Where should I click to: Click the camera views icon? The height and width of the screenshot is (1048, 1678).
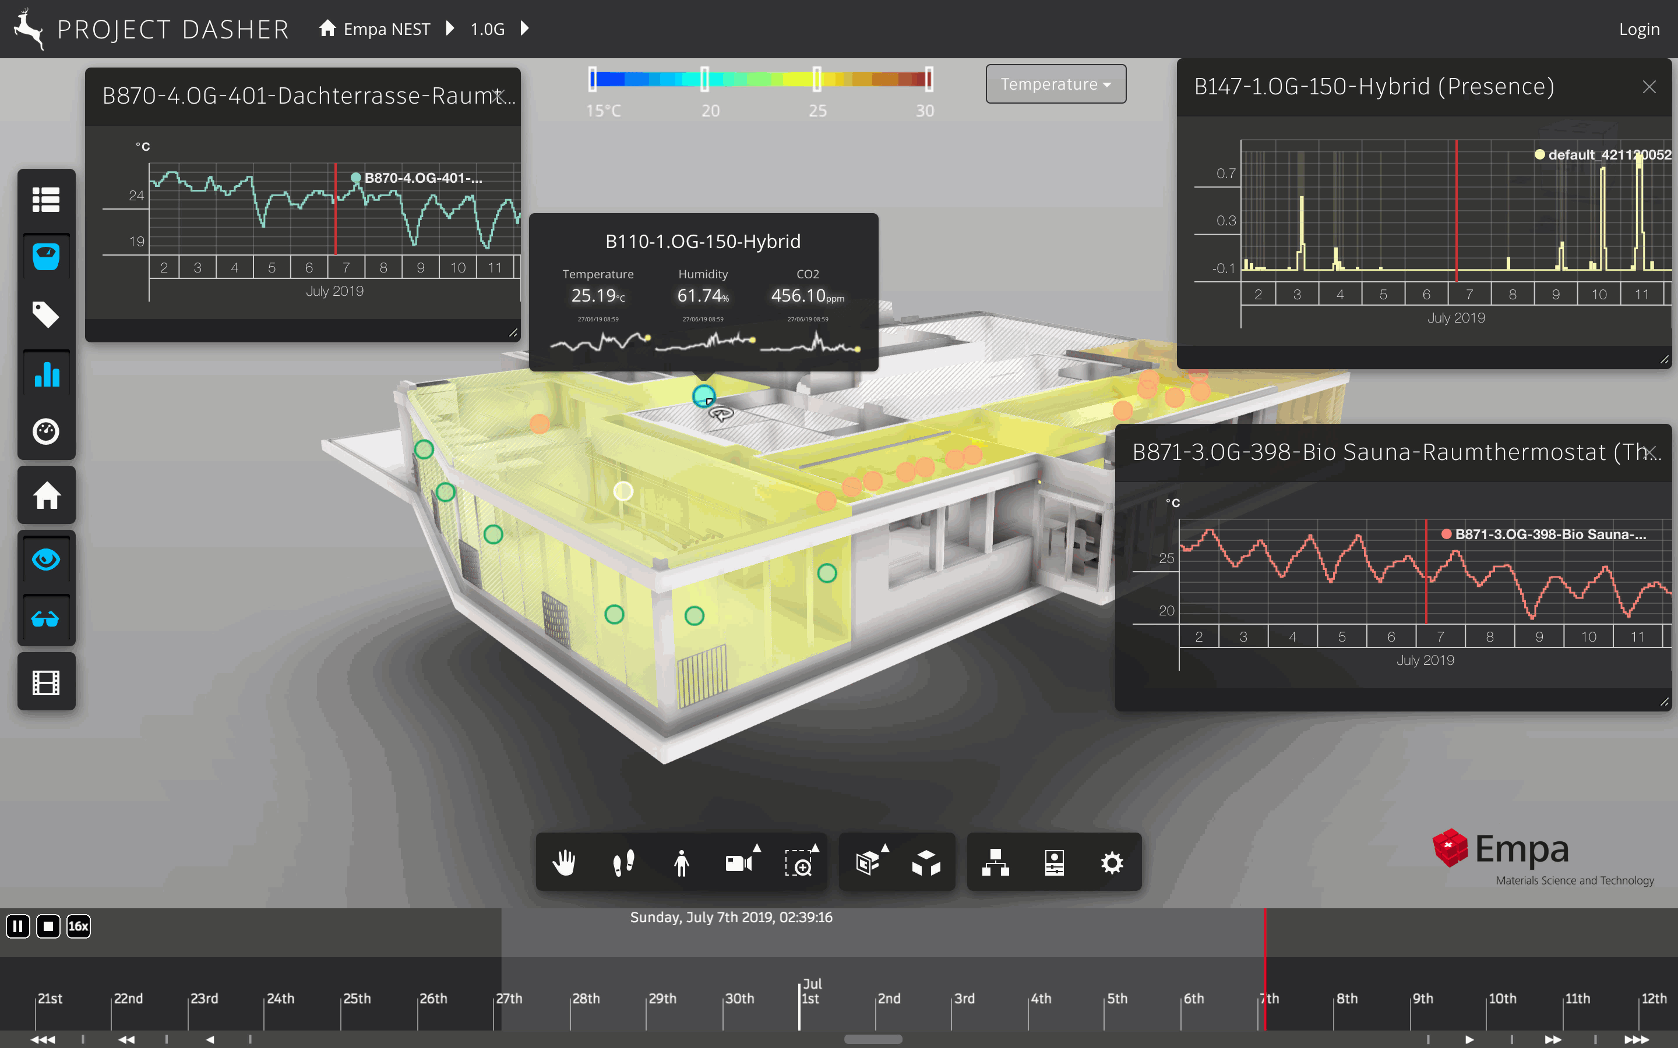coord(738,863)
